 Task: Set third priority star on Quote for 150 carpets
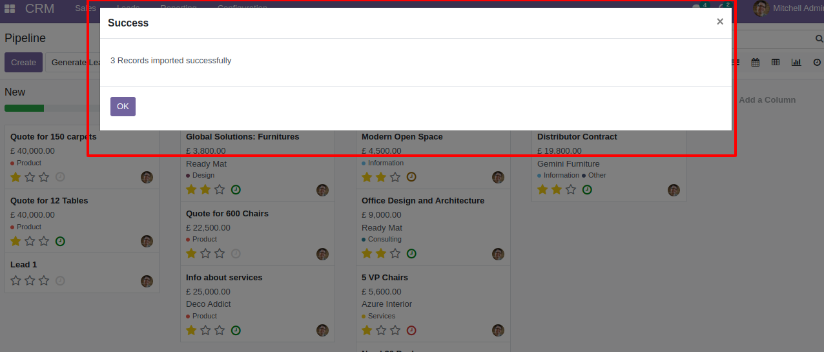[44, 177]
